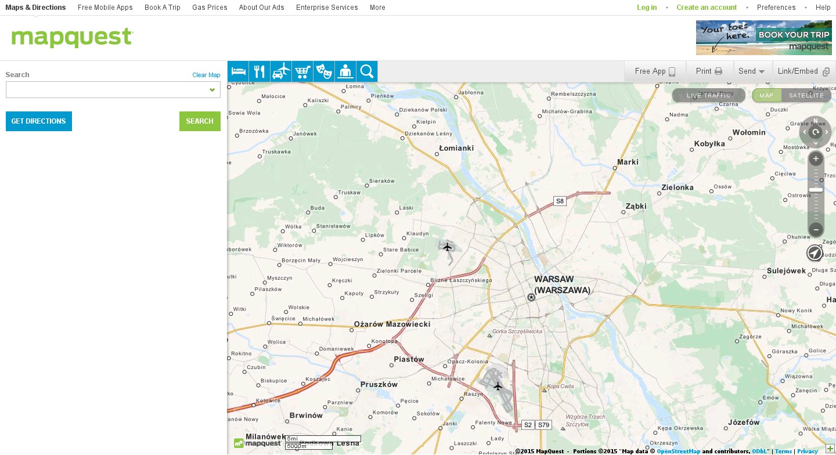Click the Get Directions button

tap(39, 121)
